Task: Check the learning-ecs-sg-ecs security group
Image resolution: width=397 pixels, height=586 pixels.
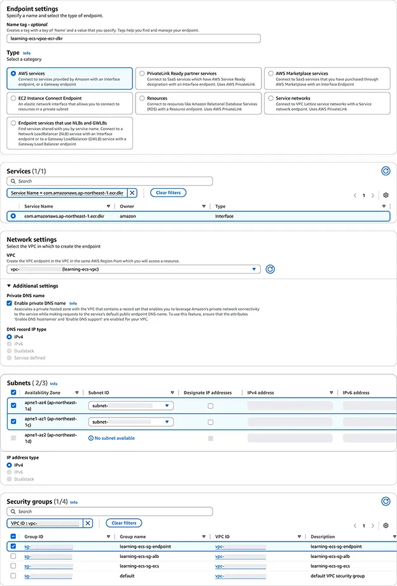Action: coord(13,566)
